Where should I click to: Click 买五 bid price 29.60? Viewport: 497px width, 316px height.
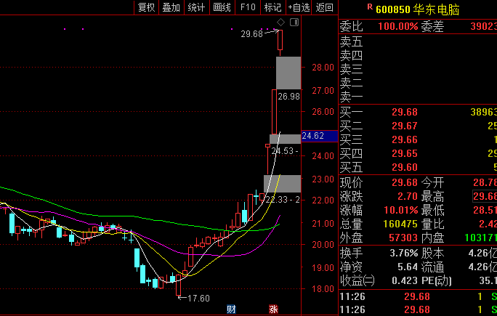tap(405, 167)
